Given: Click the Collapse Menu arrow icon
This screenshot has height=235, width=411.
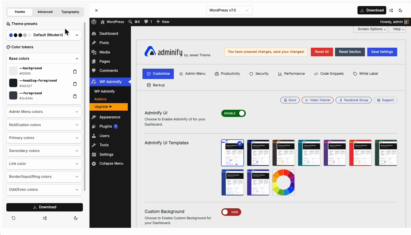Looking at the screenshot, I should tap(94, 163).
